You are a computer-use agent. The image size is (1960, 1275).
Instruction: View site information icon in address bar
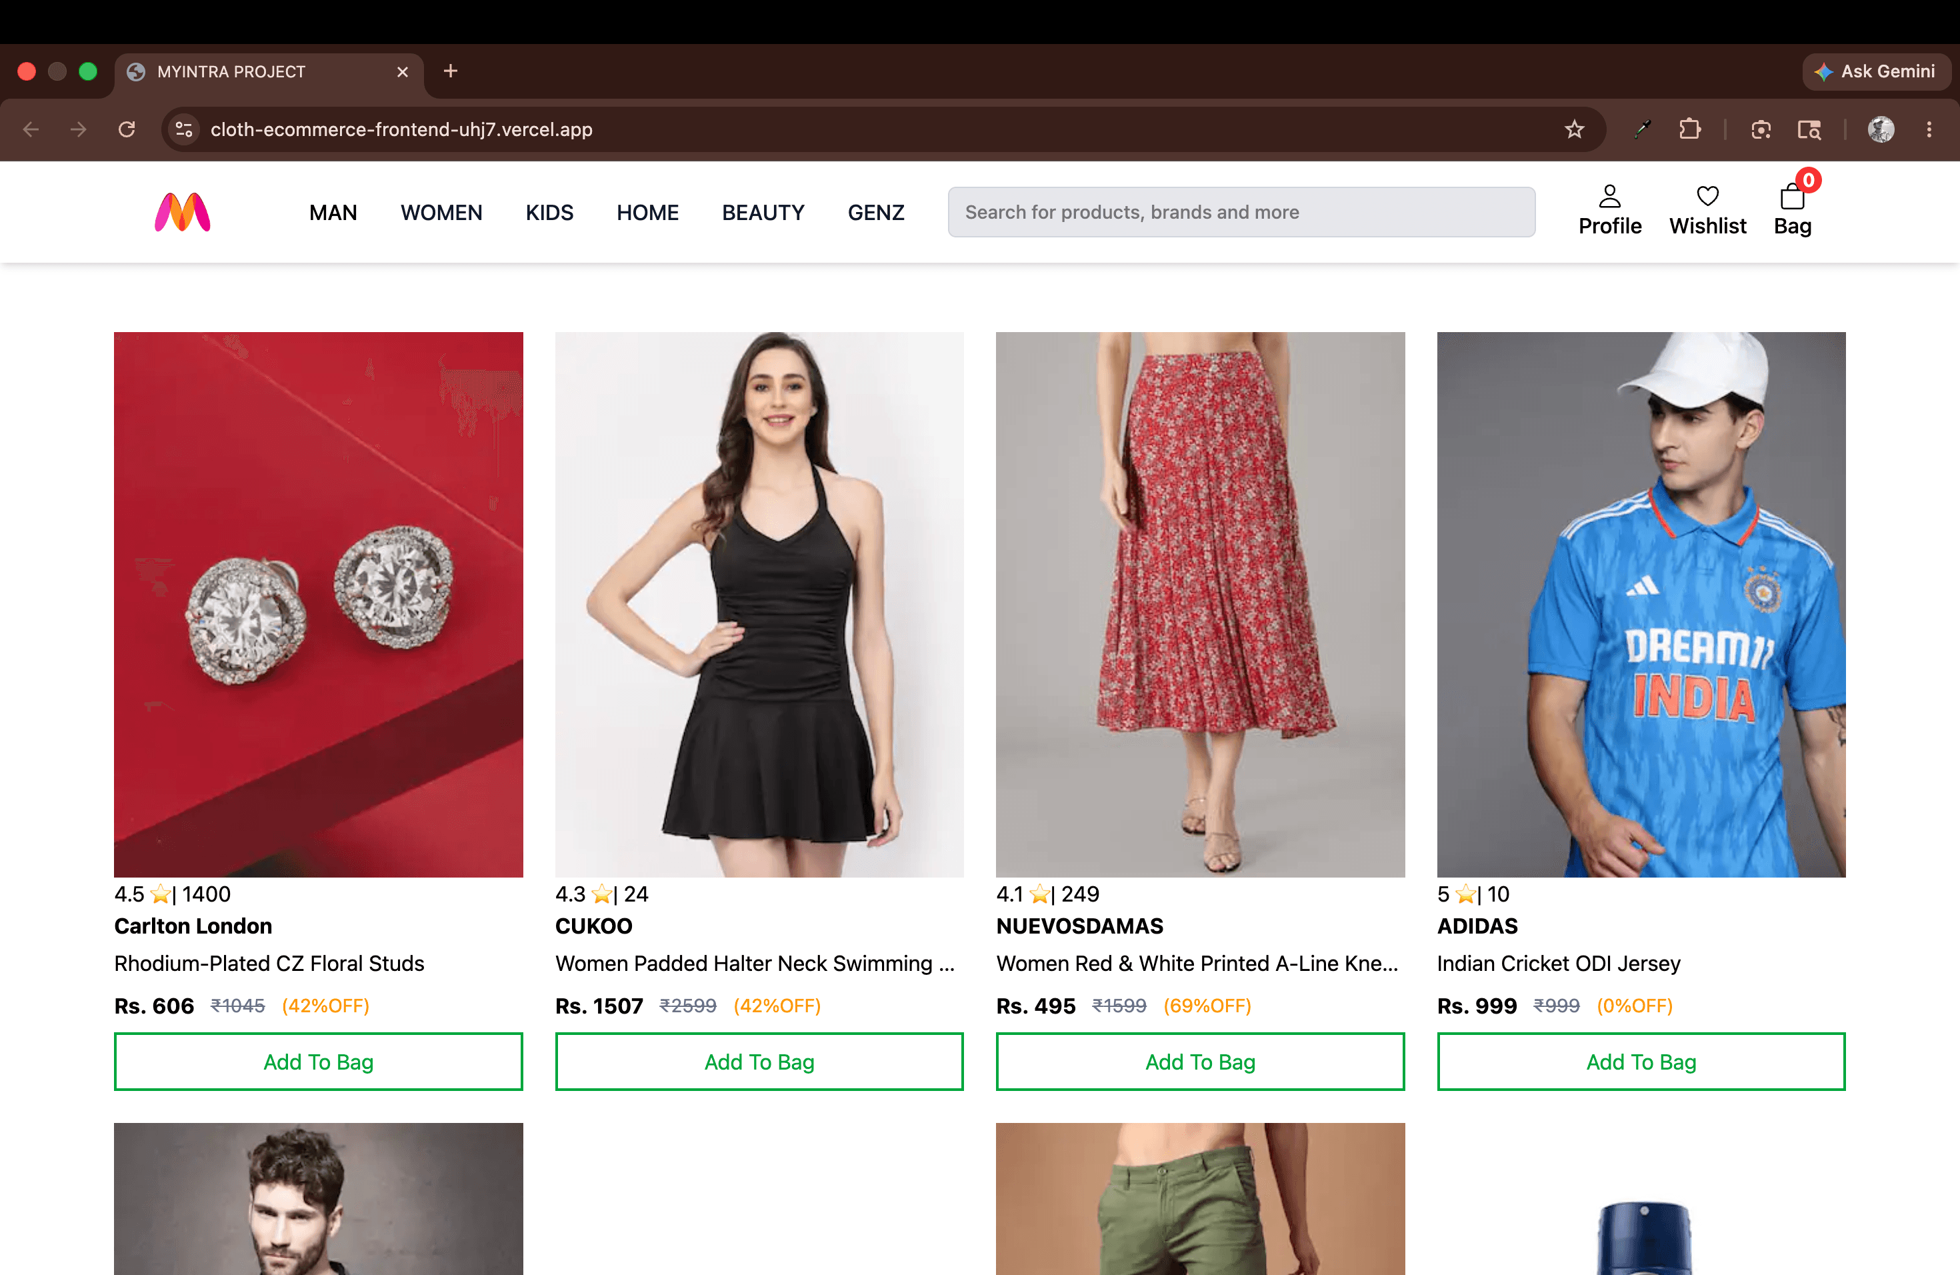[x=183, y=129]
